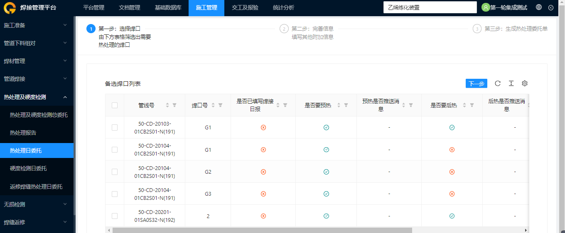Click the step 2 circle icon
565x233 pixels.
(x=284, y=29)
